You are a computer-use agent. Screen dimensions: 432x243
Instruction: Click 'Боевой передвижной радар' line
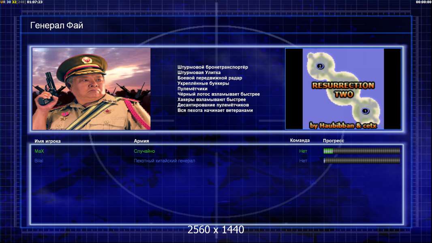(210, 78)
